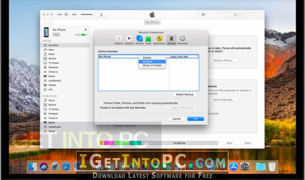Image resolution: width=305 pixels, height=180 pixels.
Task: Click the Done button in iTunes
Action: (248, 143)
